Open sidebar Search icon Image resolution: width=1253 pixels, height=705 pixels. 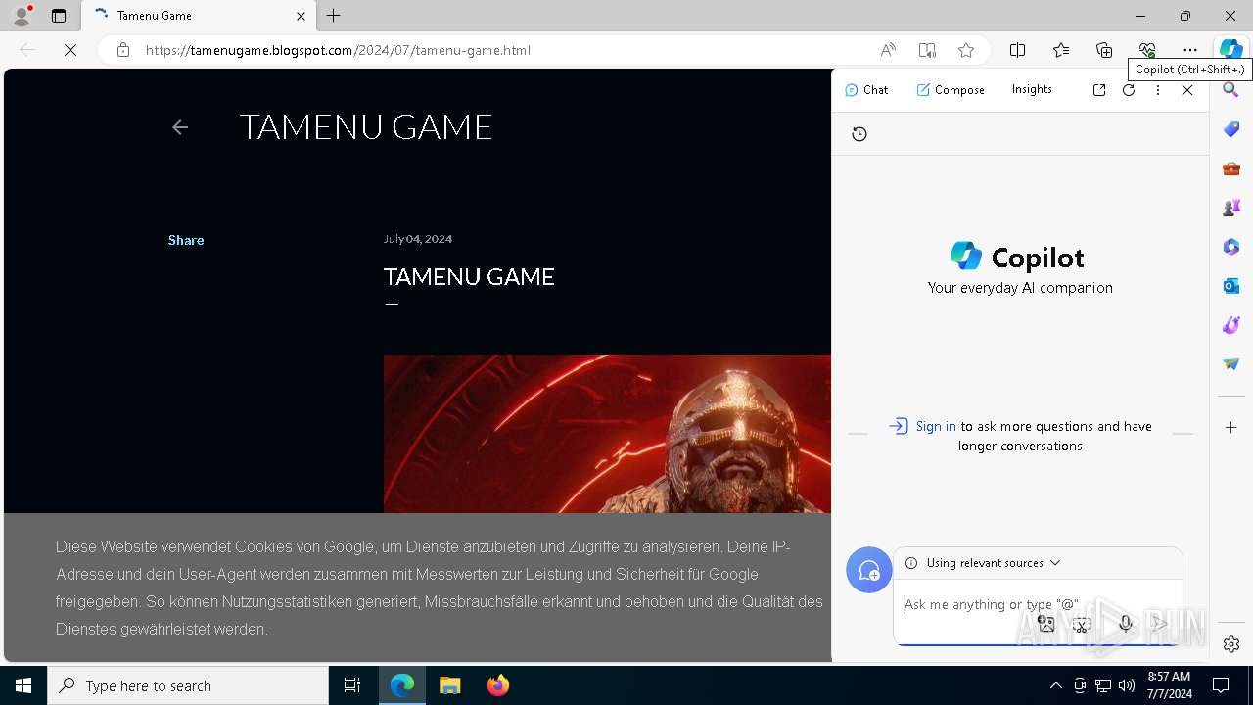[x=1231, y=90]
